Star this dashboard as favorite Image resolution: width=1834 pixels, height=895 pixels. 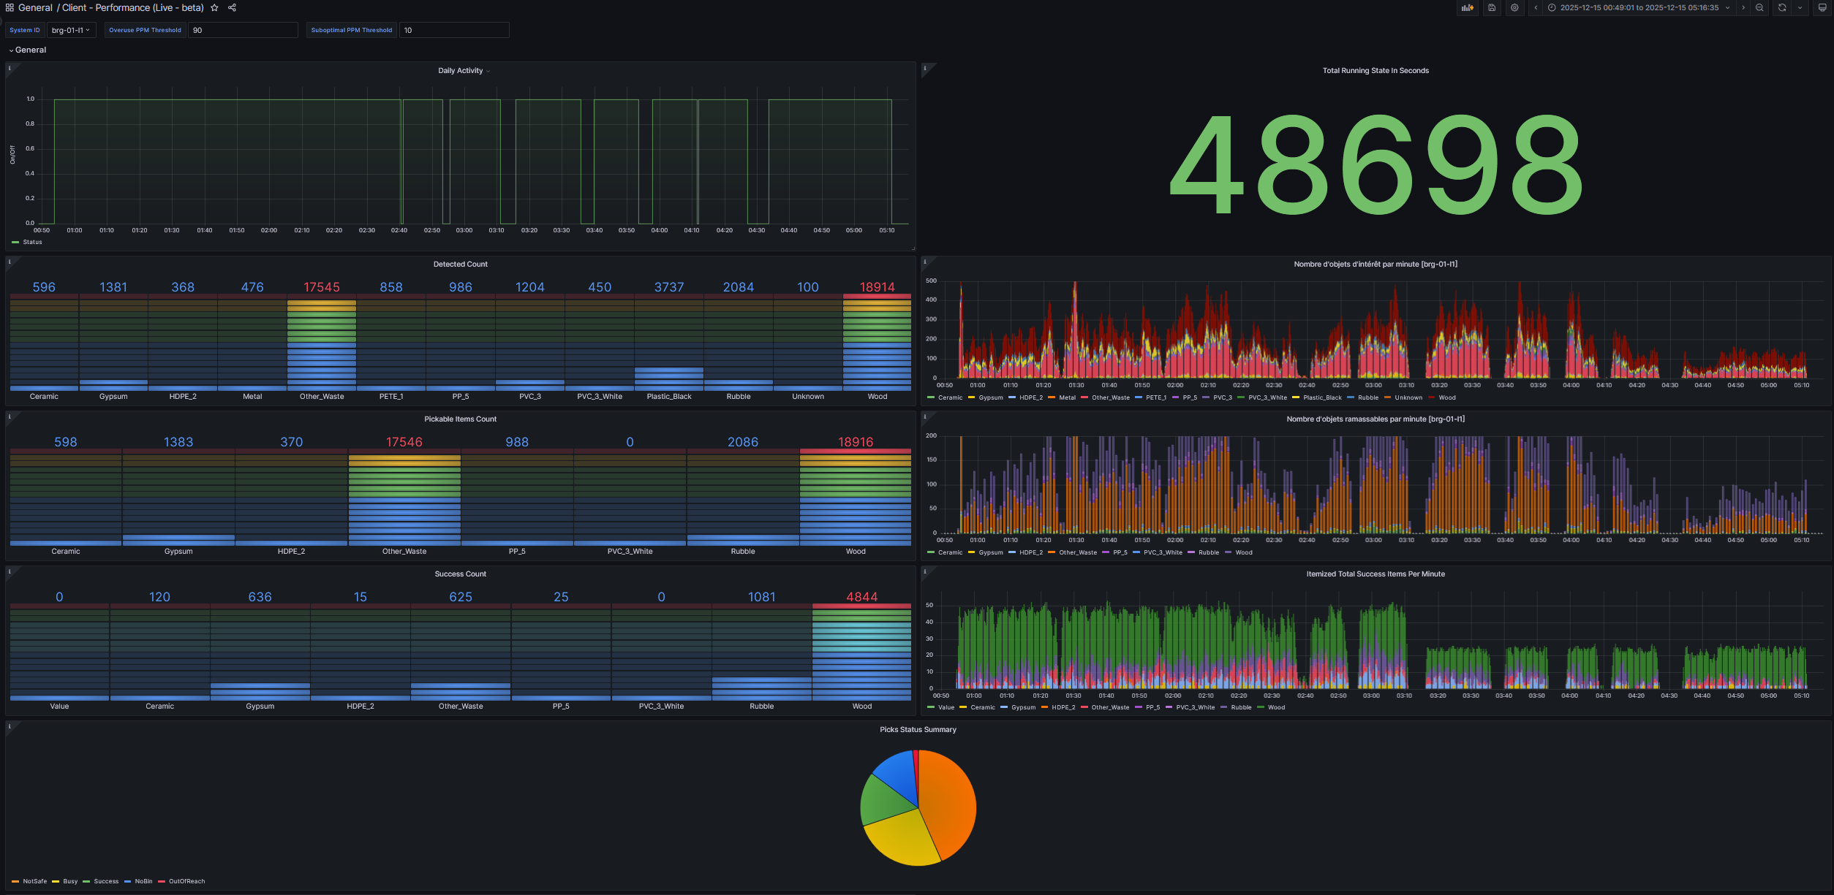(x=214, y=8)
